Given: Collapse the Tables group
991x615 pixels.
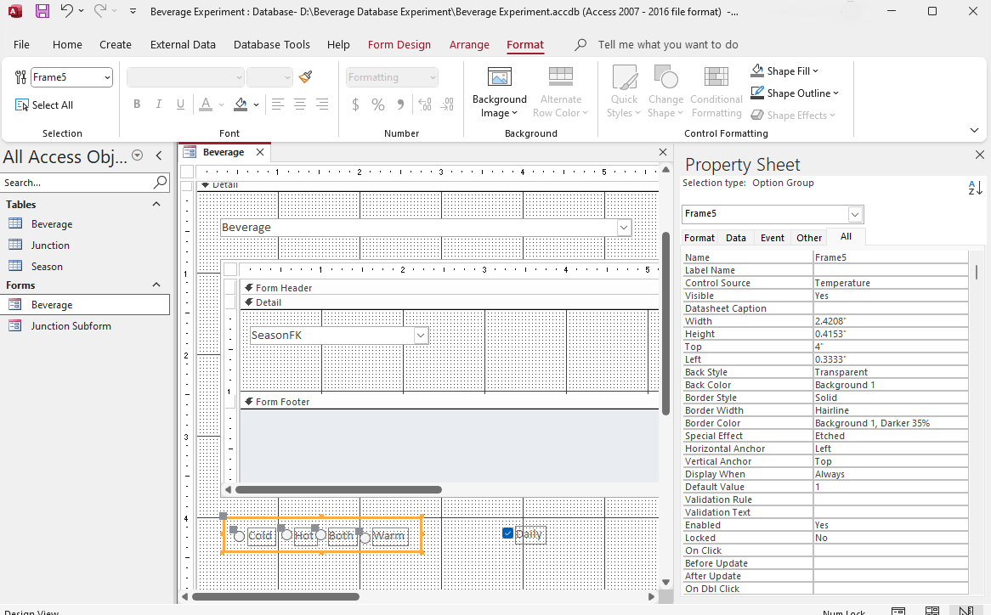Looking at the screenshot, I should [156, 204].
